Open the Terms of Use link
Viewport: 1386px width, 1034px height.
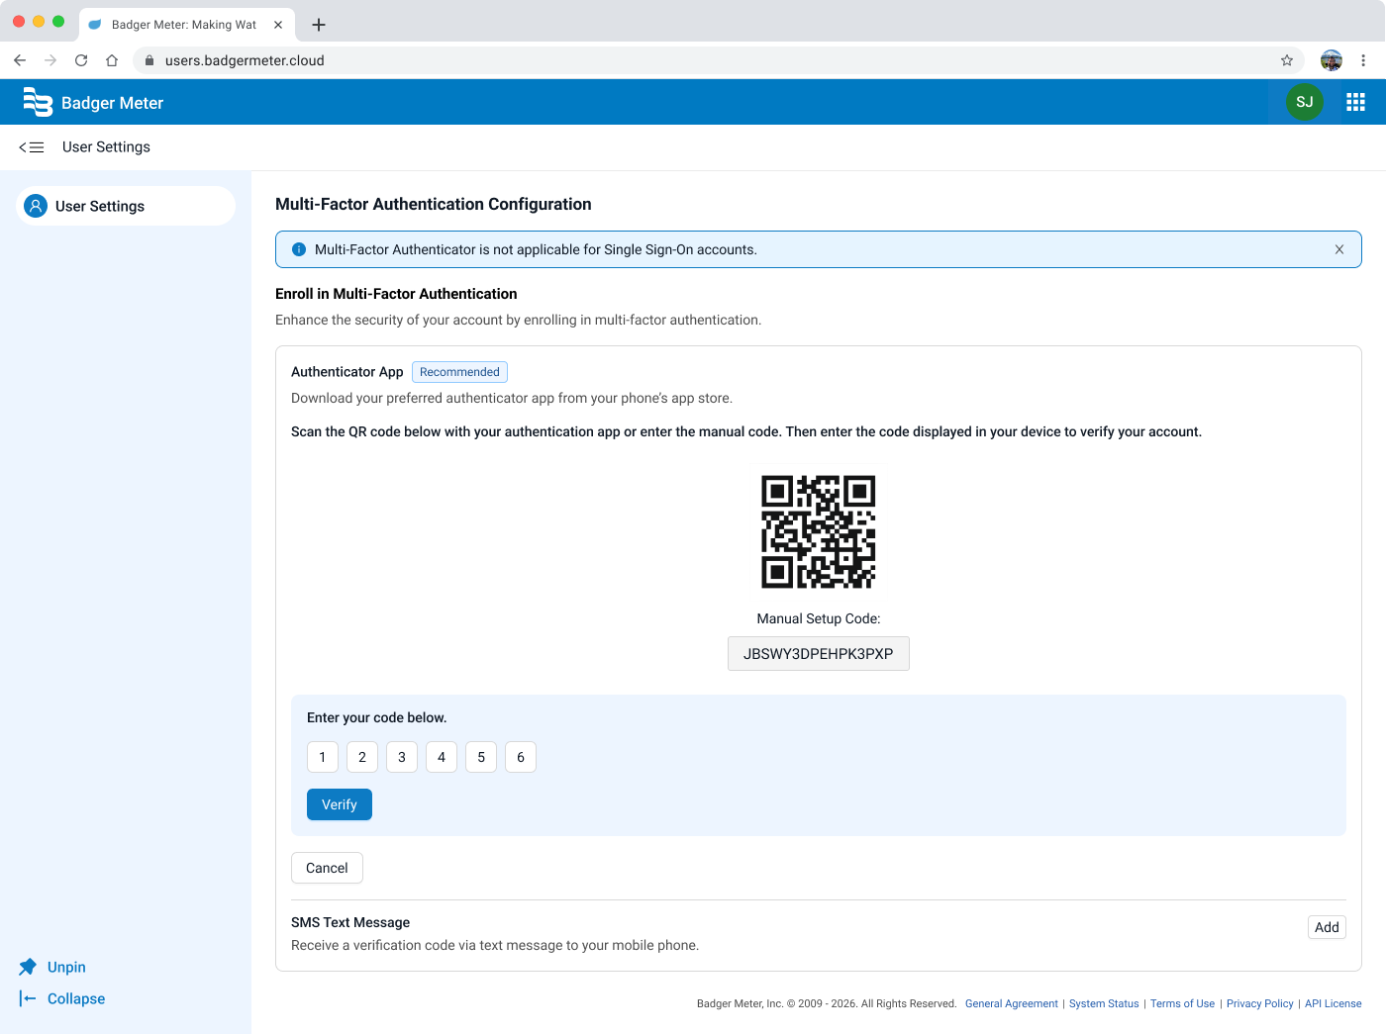[1182, 1003]
